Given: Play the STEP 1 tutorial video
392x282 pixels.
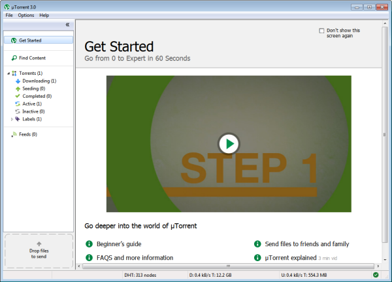Looking at the screenshot, I should [229, 144].
